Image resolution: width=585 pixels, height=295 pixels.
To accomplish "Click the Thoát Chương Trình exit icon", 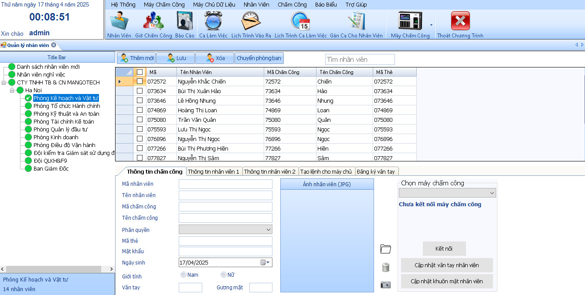I will 460,22.
